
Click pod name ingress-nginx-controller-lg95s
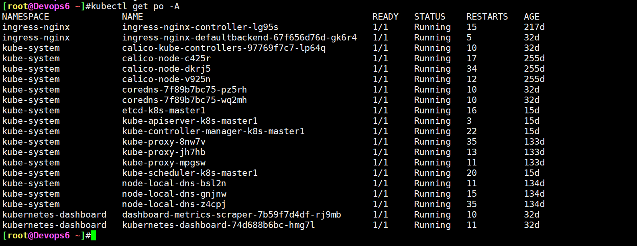coord(200,27)
